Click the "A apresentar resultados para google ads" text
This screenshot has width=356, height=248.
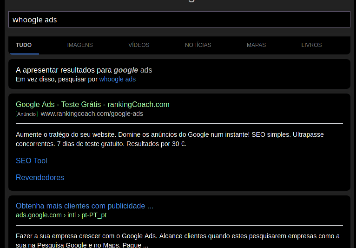[84, 70]
